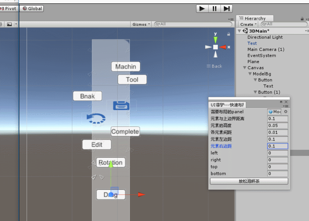Screen dimensions: 309x221
Task: Toggle the scene gizmo rotation lock
Action: tap(229, 34)
